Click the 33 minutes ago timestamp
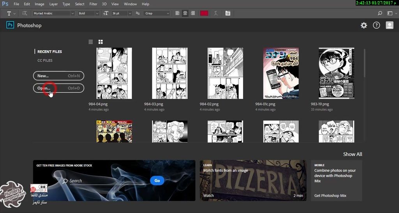Image resolution: width=399 pixels, height=213 pixels. [x=321, y=110]
